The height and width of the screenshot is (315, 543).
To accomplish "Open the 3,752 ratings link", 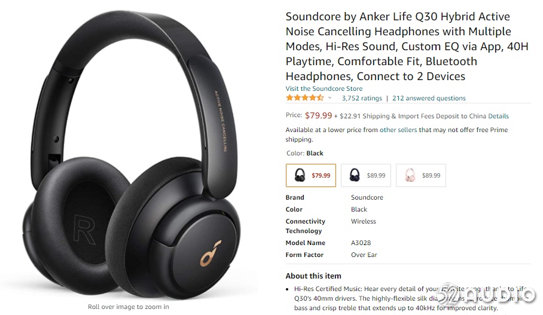I will [x=362, y=98].
